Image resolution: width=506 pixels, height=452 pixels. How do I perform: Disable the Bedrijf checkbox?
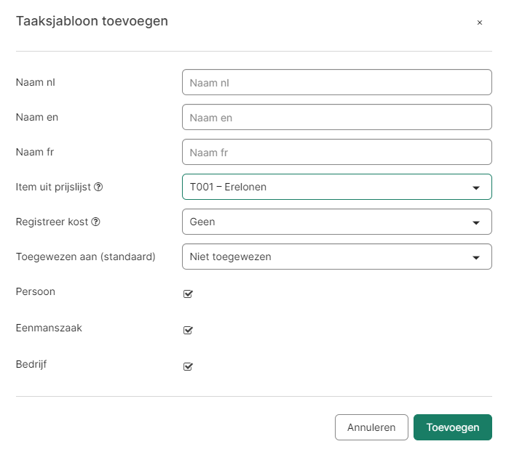point(188,367)
